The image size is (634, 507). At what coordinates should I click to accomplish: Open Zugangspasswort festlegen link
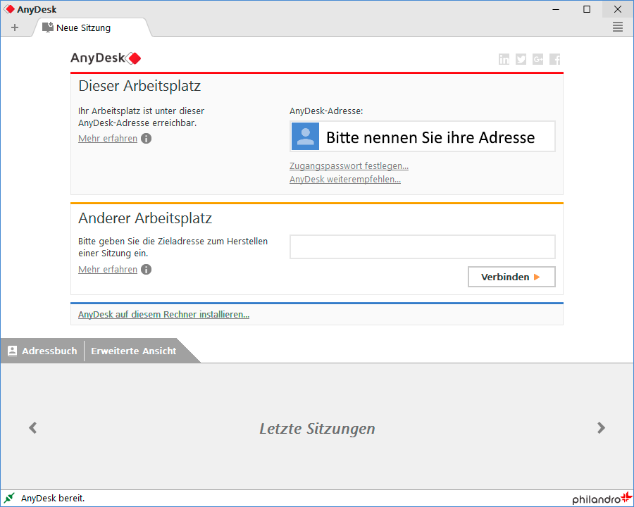pos(349,166)
